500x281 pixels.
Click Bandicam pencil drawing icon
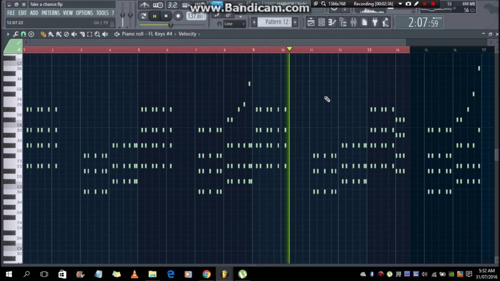pos(416,4)
